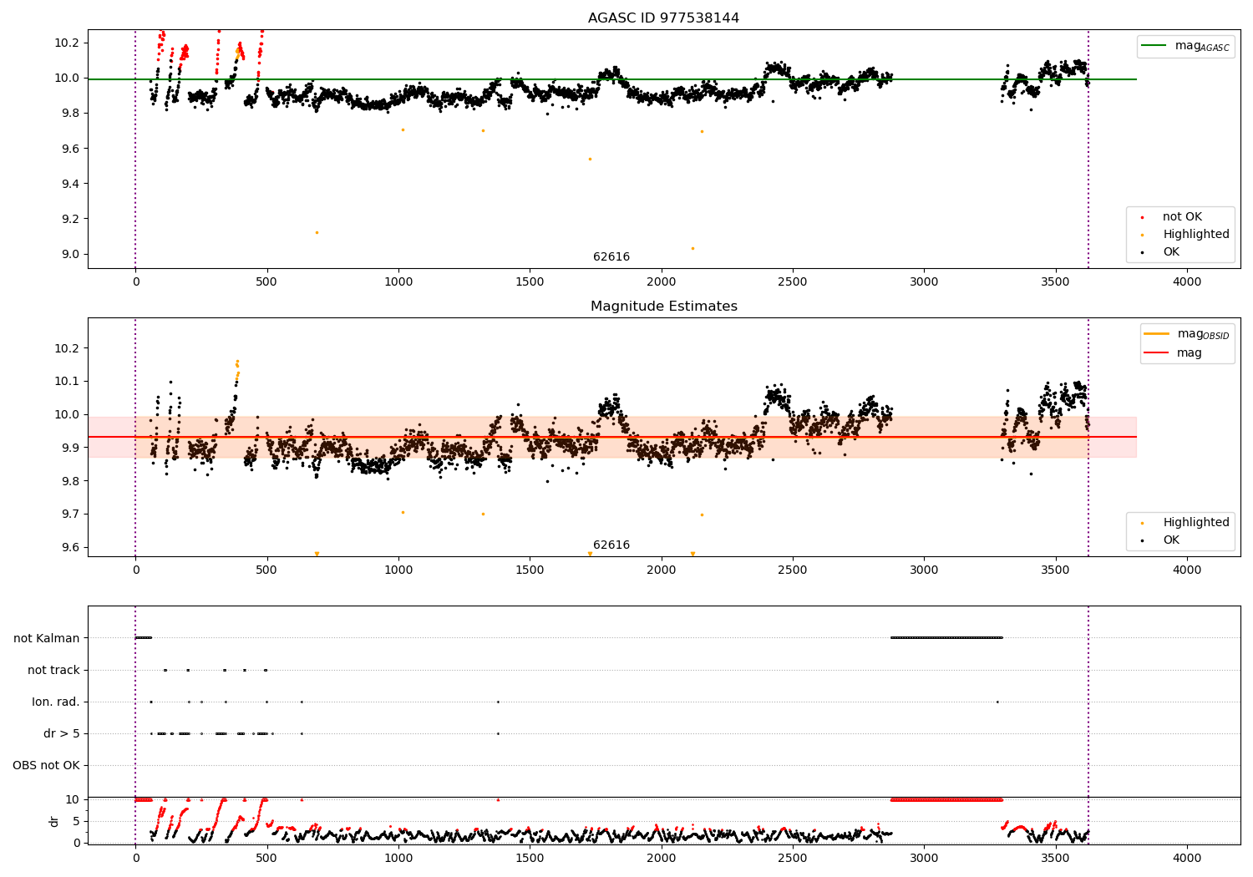1253x877 pixels.
Task: Click the purple dotted end marker line in the top plot
Action: (1088, 149)
